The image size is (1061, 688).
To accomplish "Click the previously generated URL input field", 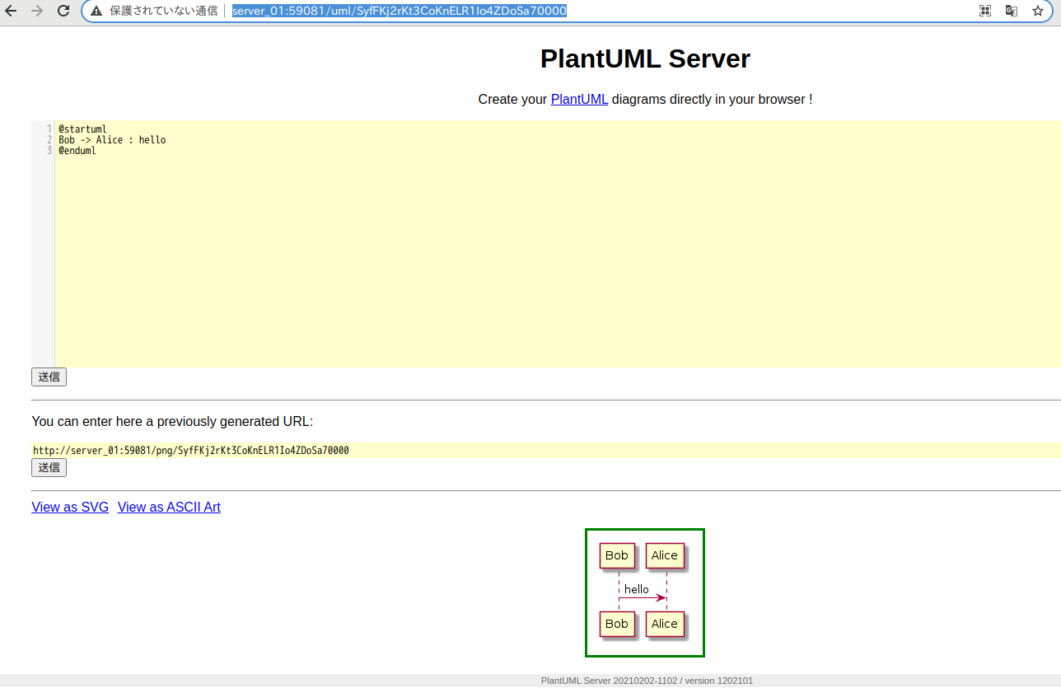I will pyautogui.click(x=546, y=451).
